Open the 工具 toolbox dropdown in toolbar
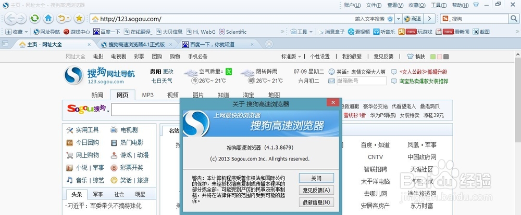This screenshot has height=215, width=521. 302,32
